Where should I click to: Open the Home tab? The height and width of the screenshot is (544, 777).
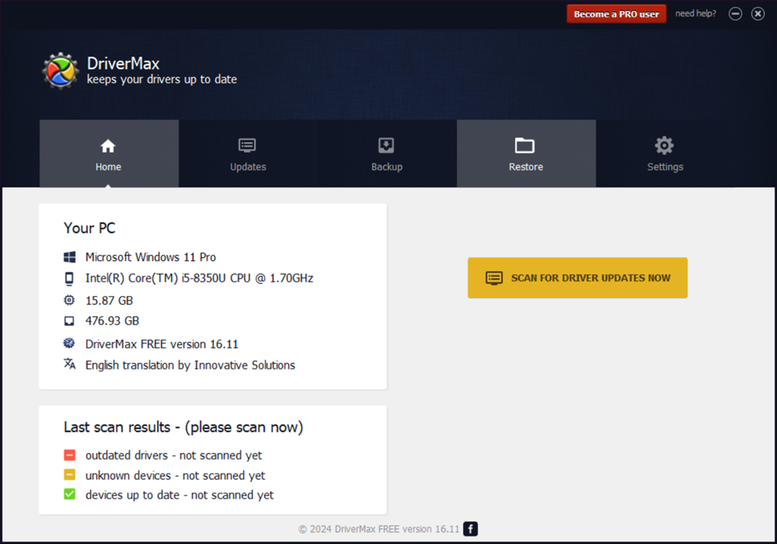click(109, 153)
